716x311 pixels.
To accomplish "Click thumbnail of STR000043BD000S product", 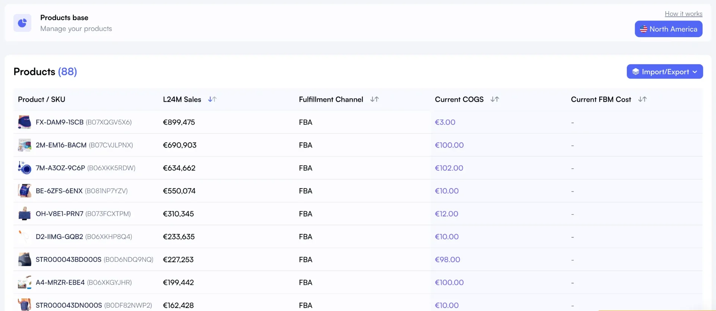I will point(25,260).
